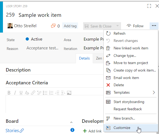This screenshot has width=159, height=134.
Task: Choose Start storyboarding
Action: [x=131, y=102]
